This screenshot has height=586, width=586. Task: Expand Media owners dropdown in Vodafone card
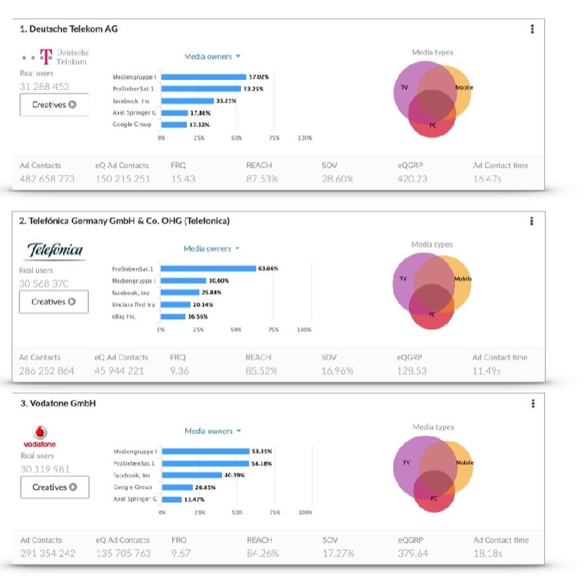[213, 431]
